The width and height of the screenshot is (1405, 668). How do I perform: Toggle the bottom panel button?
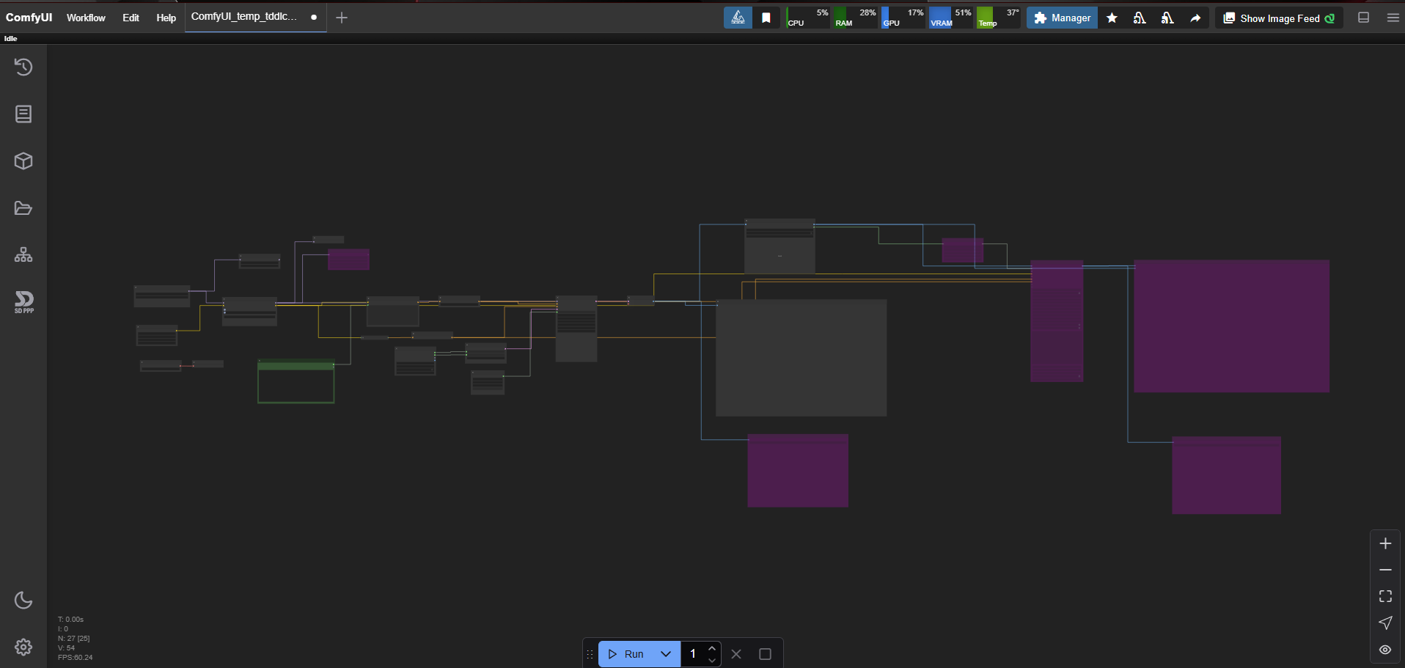tap(1364, 18)
